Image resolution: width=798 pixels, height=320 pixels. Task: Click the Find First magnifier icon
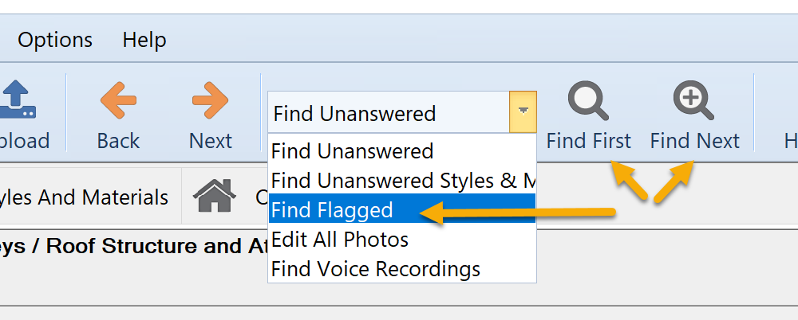pos(588,100)
